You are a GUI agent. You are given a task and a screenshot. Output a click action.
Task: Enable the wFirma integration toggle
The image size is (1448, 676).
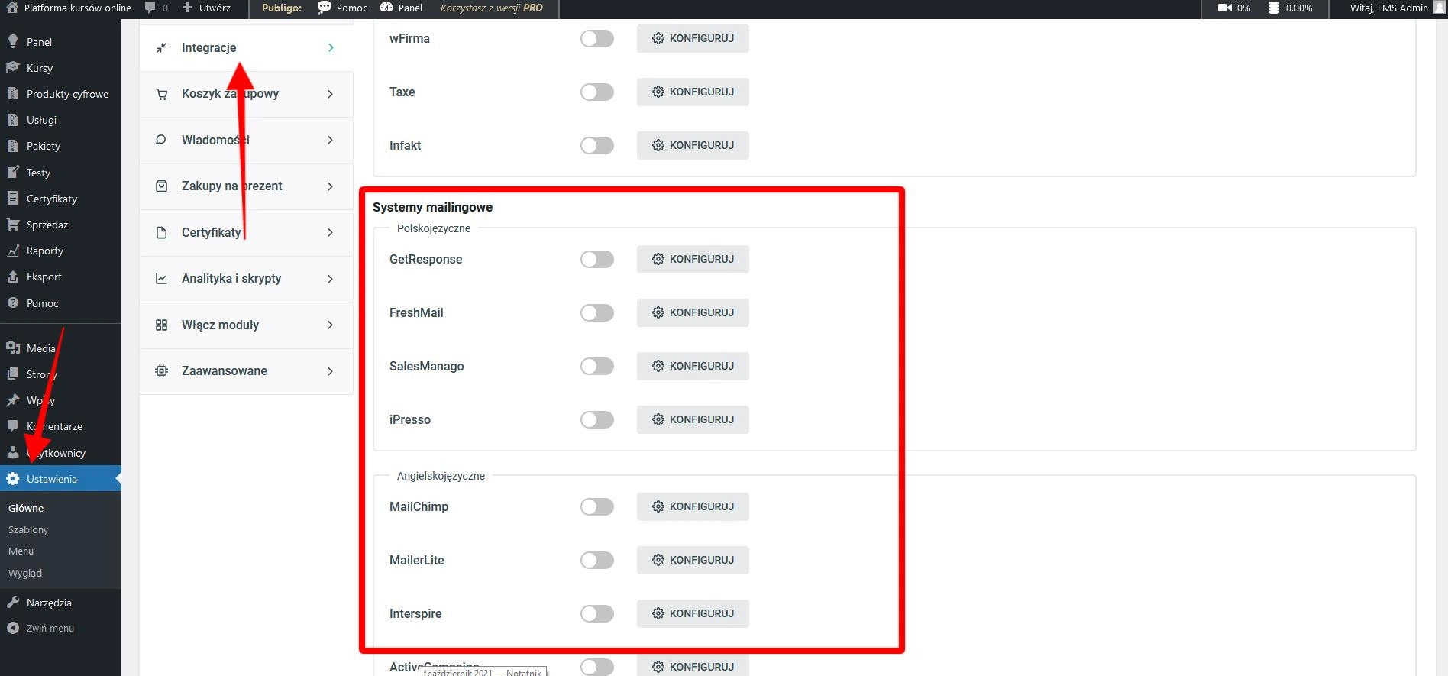[x=597, y=38]
